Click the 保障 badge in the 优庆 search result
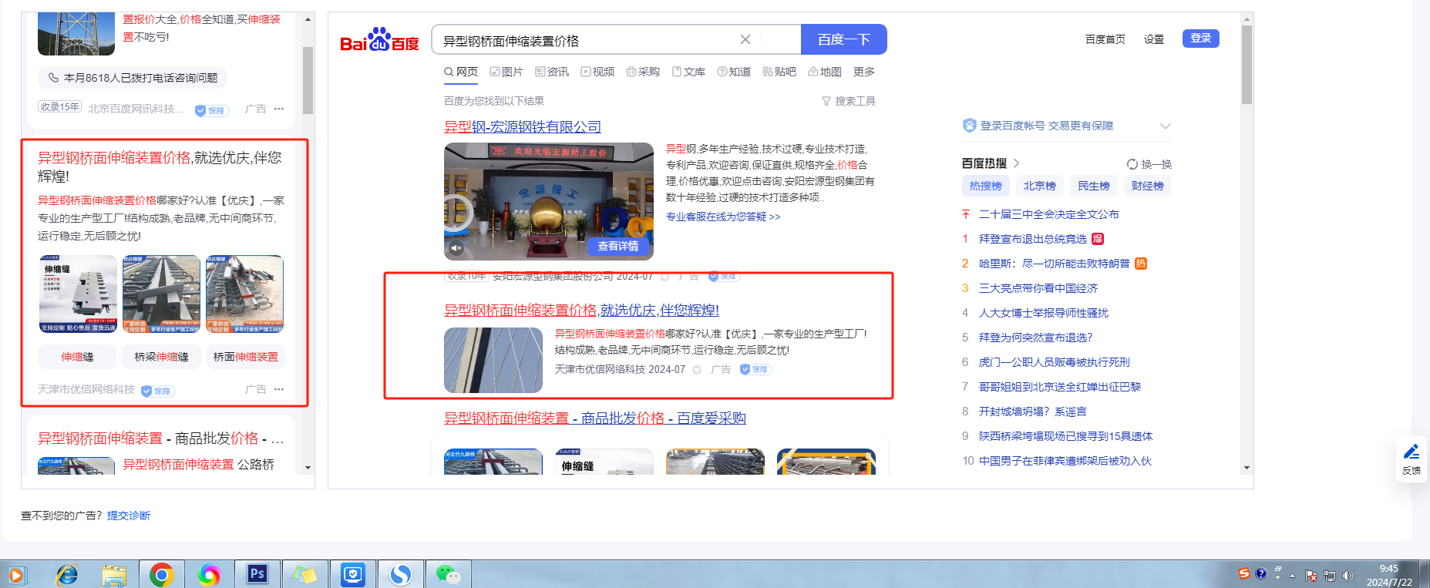The height and width of the screenshot is (588, 1430). click(x=755, y=370)
